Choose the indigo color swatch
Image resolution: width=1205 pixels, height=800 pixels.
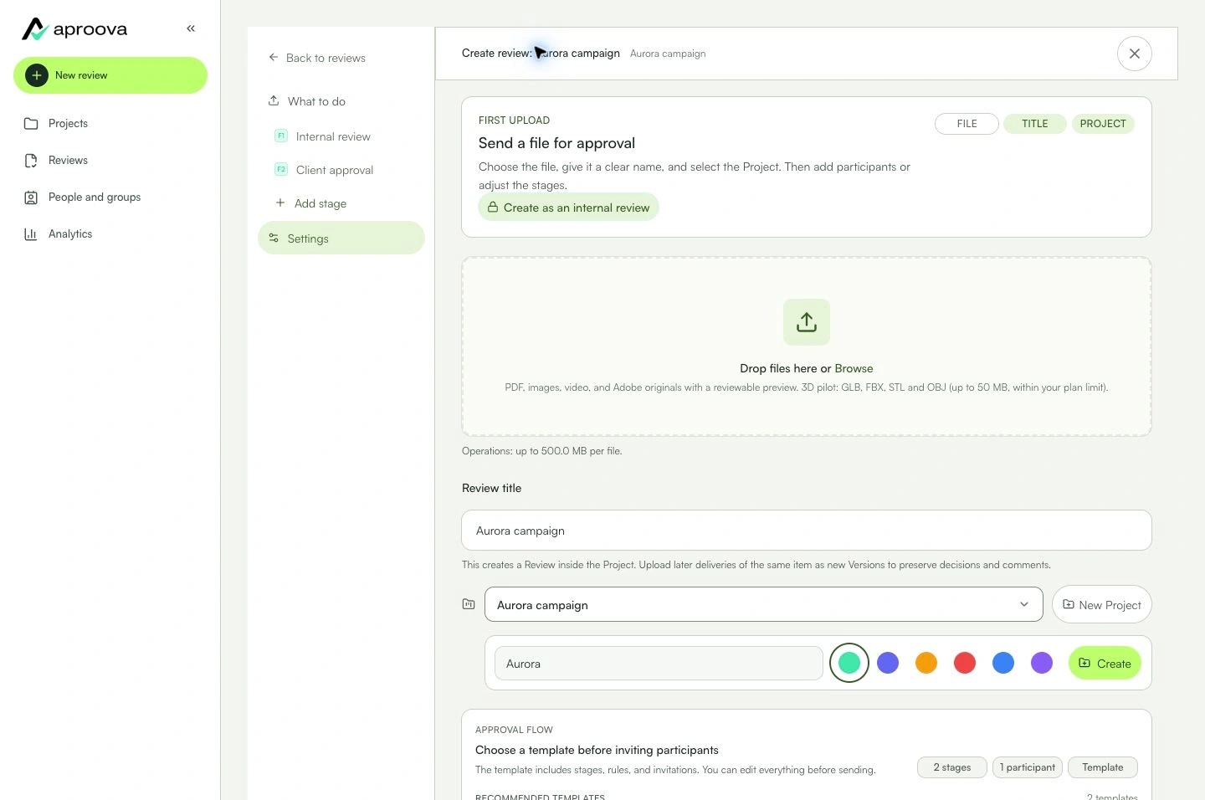(x=888, y=663)
